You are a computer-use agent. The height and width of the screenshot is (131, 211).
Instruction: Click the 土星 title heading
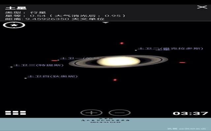coord(16,8)
